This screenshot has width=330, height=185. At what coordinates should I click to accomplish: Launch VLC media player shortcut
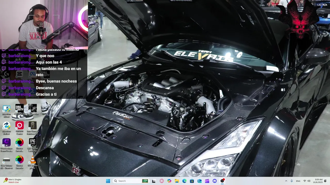tap(32, 162)
